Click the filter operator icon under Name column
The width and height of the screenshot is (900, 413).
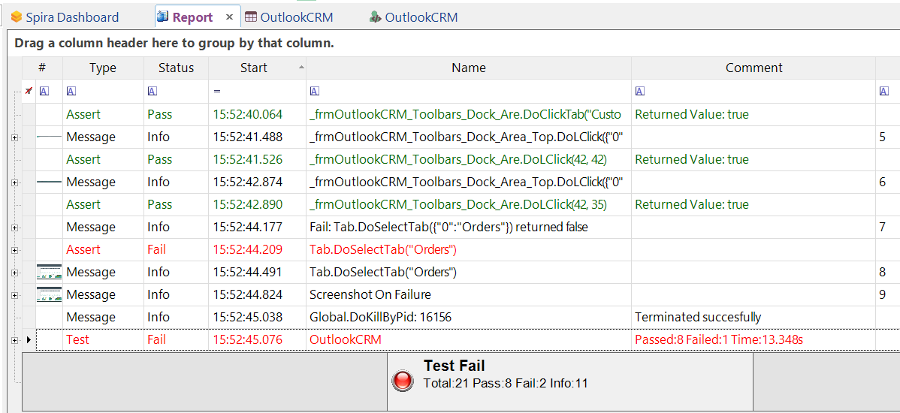click(315, 92)
